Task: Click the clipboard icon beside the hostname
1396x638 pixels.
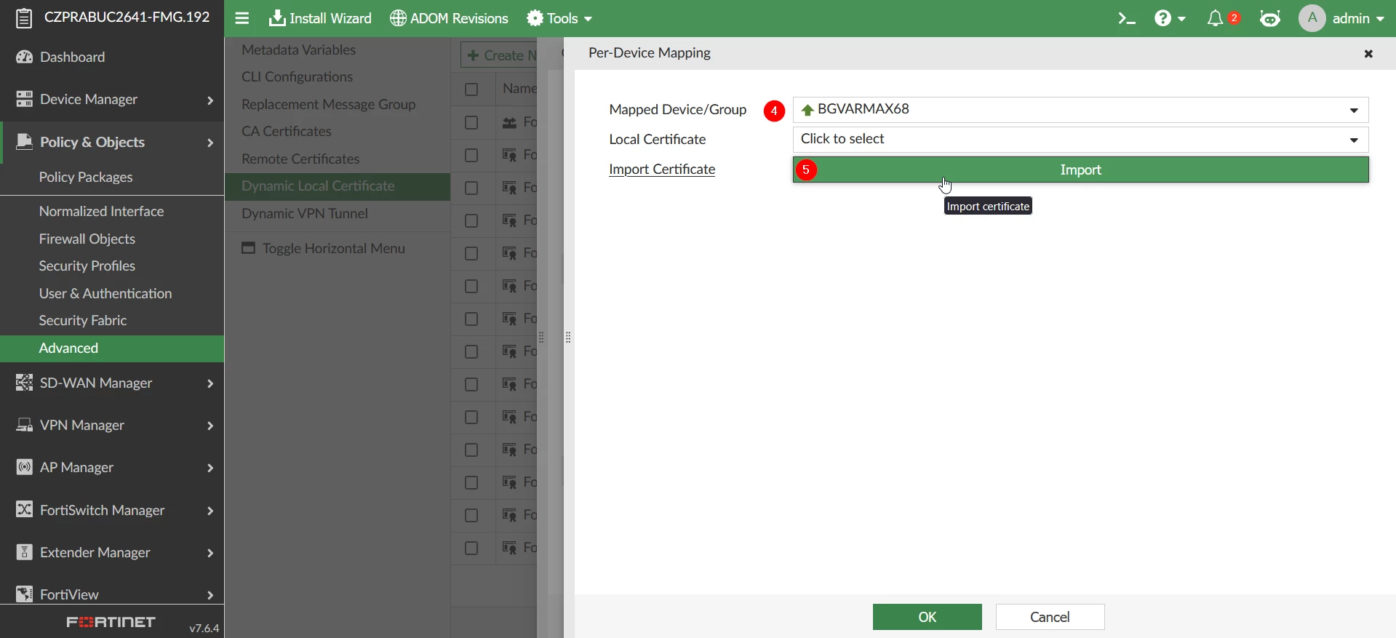Action: click(24, 18)
